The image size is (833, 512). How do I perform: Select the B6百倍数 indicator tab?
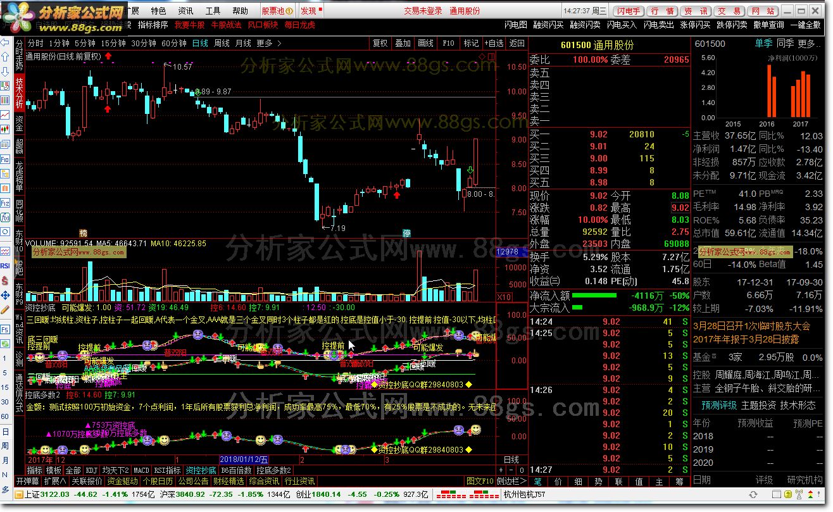coord(236,470)
